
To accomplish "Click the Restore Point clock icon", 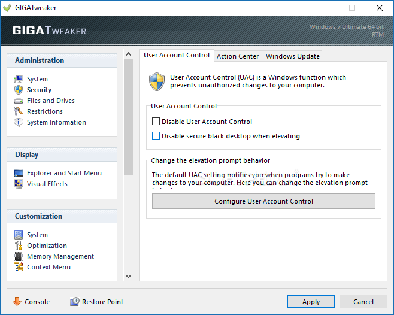I will [x=75, y=301].
